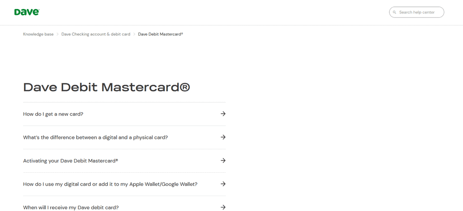The width and height of the screenshot is (463, 211).
Task: Open the Knowledge base breadcrumb
Action: (x=38, y=34)
